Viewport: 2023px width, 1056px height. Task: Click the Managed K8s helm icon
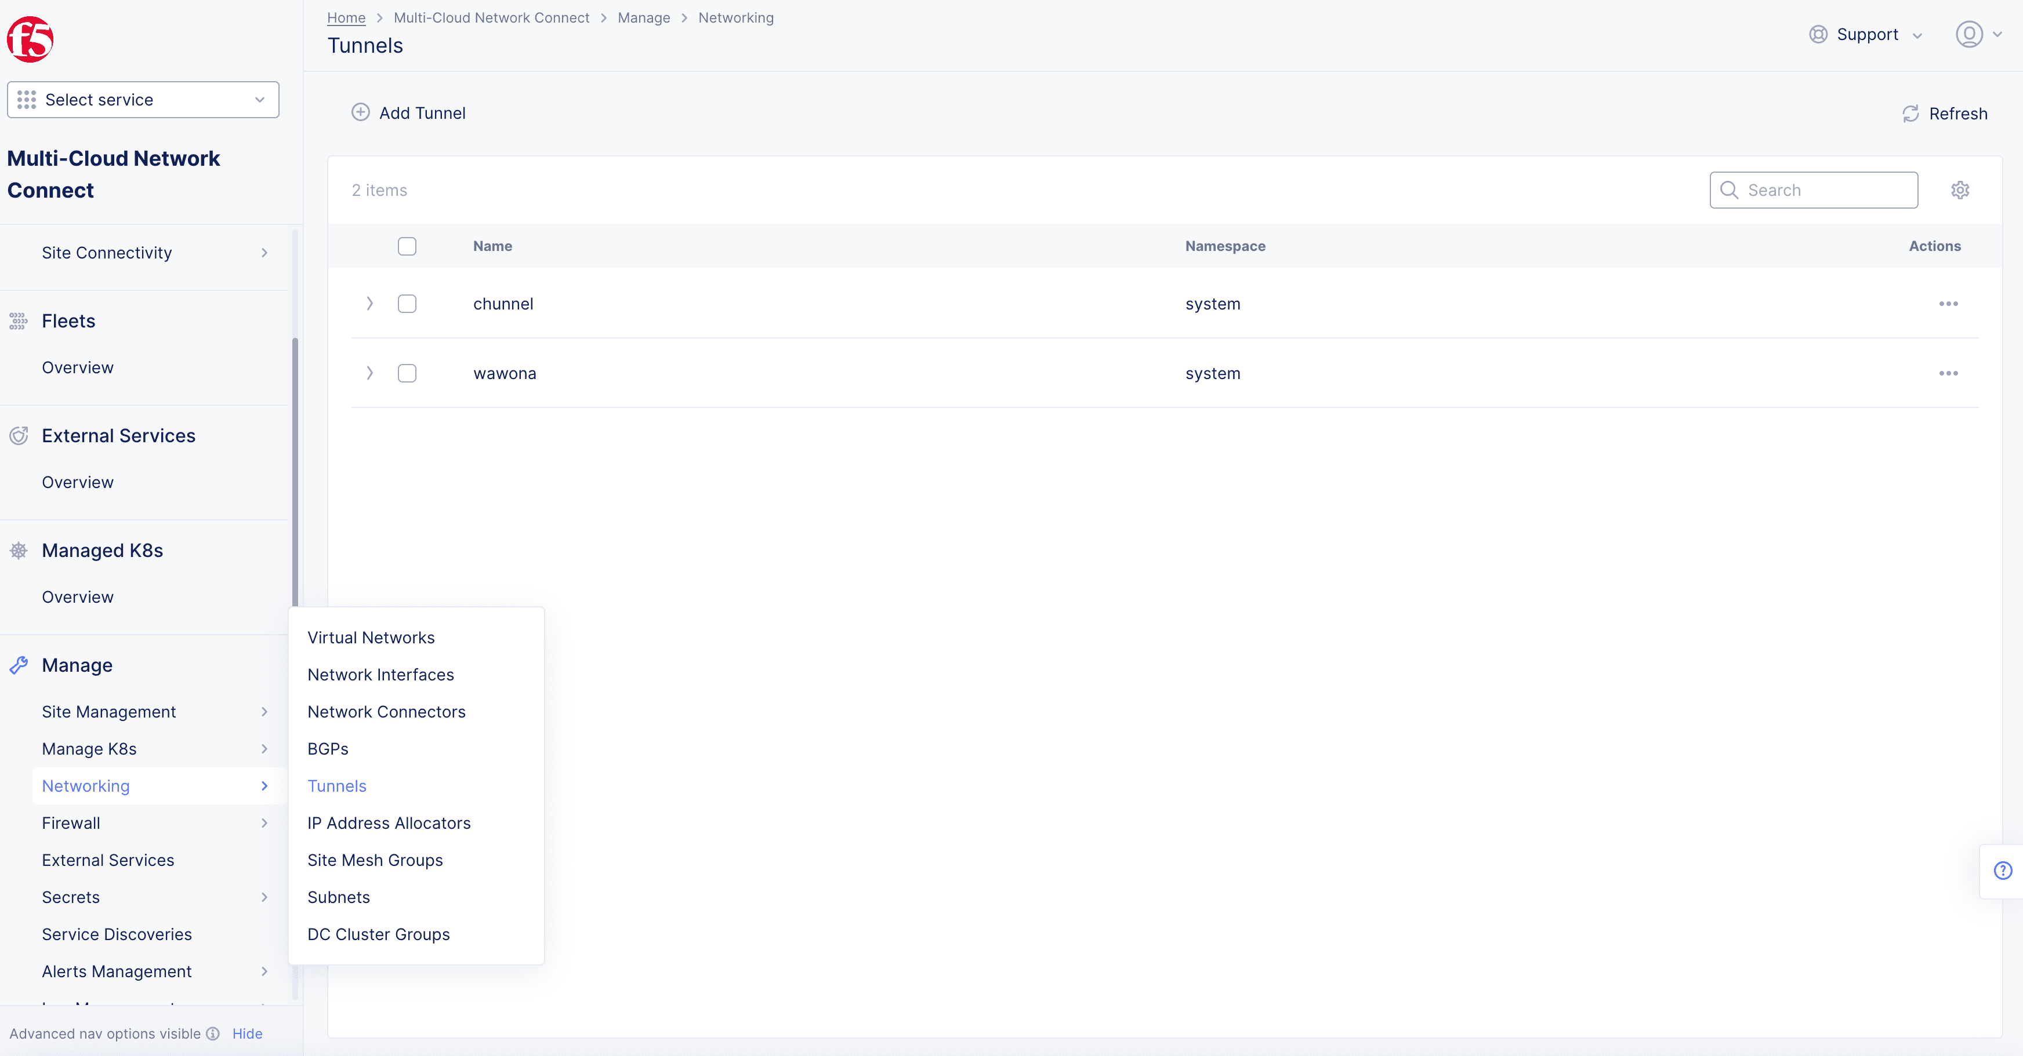pyautogui.click(x=19, y=551)
